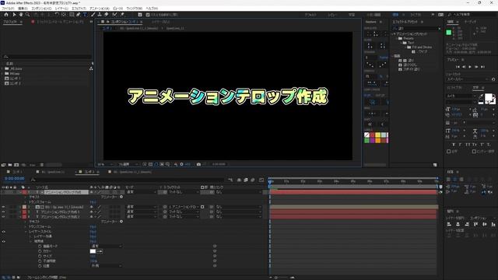498x280 pixels.
Task: Select the Zoom magnifier tool
Action: pos(28,15)
